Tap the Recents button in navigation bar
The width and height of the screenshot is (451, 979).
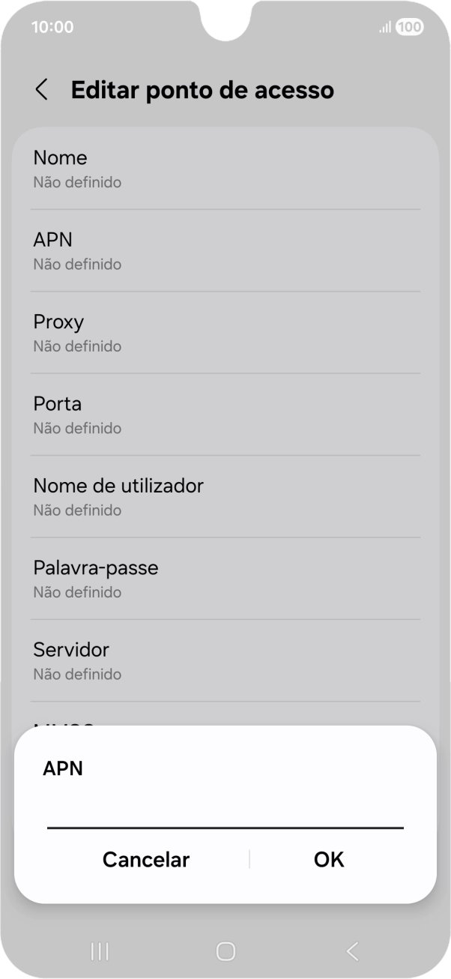98,952
